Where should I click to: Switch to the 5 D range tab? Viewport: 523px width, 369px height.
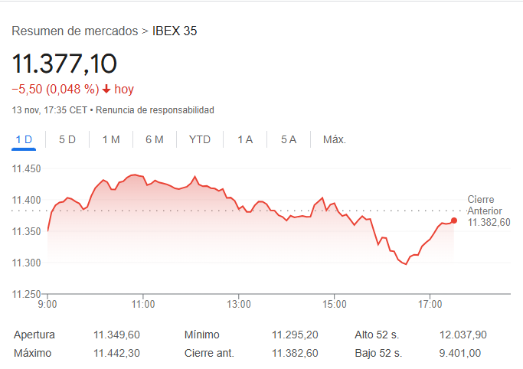pyautogui.click(x=67, y=139)
